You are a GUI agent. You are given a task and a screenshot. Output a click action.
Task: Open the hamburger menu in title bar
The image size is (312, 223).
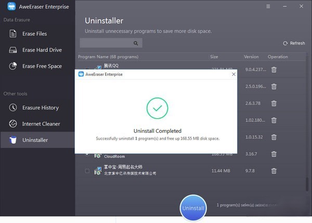coord(268,6)
